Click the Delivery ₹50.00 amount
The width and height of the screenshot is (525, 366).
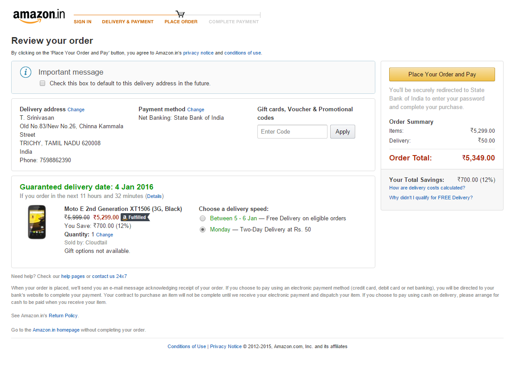[486, 141]
